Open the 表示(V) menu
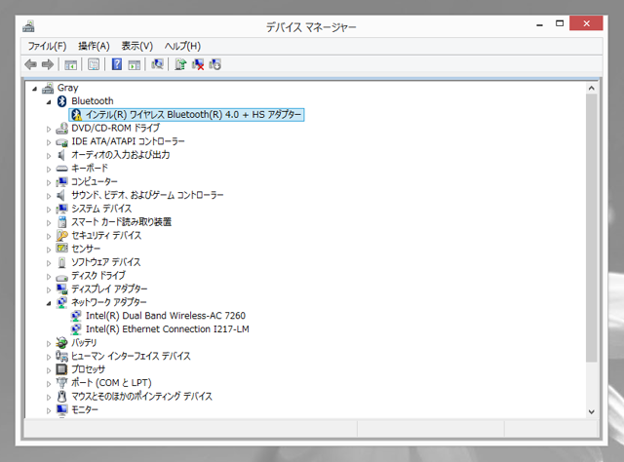Screen dimensions: 624x462 (136, 46)
